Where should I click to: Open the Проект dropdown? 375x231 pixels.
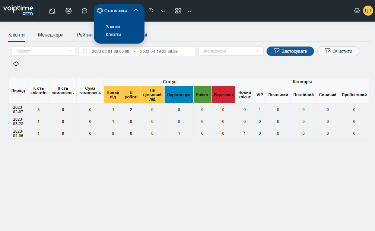click(x=44, y=51)
